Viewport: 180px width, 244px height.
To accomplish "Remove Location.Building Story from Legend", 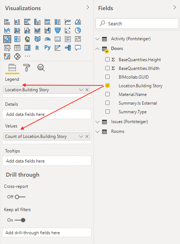I will 87,90.
